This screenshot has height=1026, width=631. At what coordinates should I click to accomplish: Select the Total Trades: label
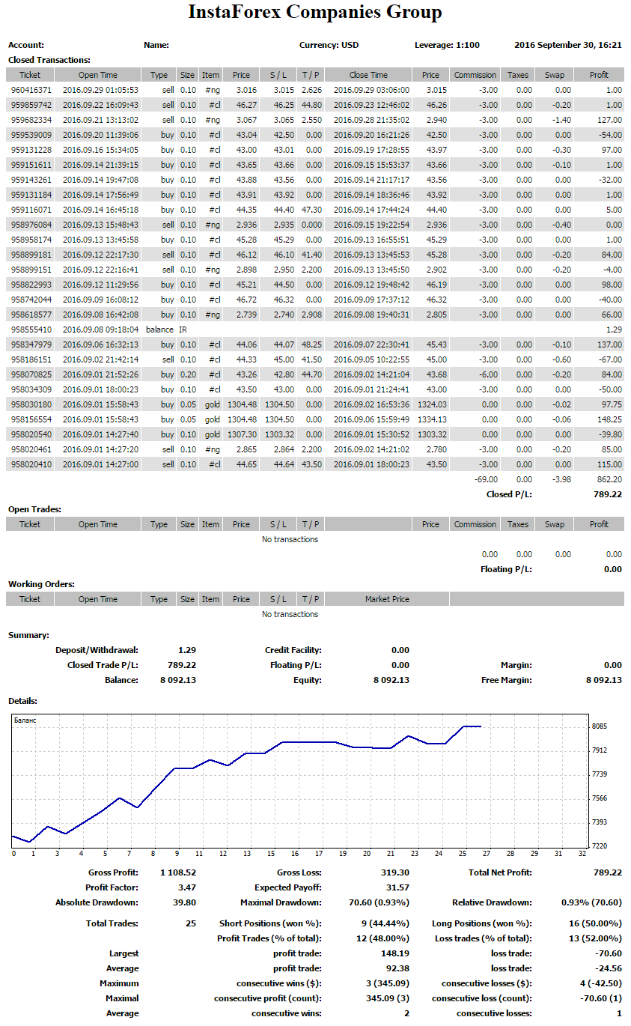pyautogui.click(x=112, y=923)
